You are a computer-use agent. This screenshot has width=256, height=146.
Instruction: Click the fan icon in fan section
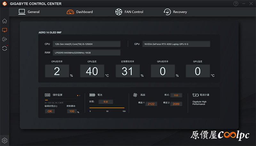(135, 95)
